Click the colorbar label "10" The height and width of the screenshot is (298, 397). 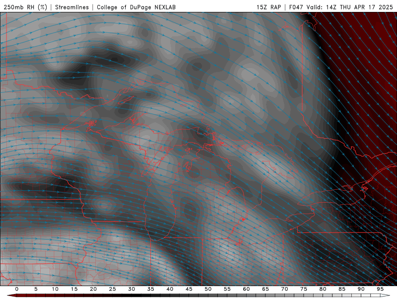[x=55, y=289]
